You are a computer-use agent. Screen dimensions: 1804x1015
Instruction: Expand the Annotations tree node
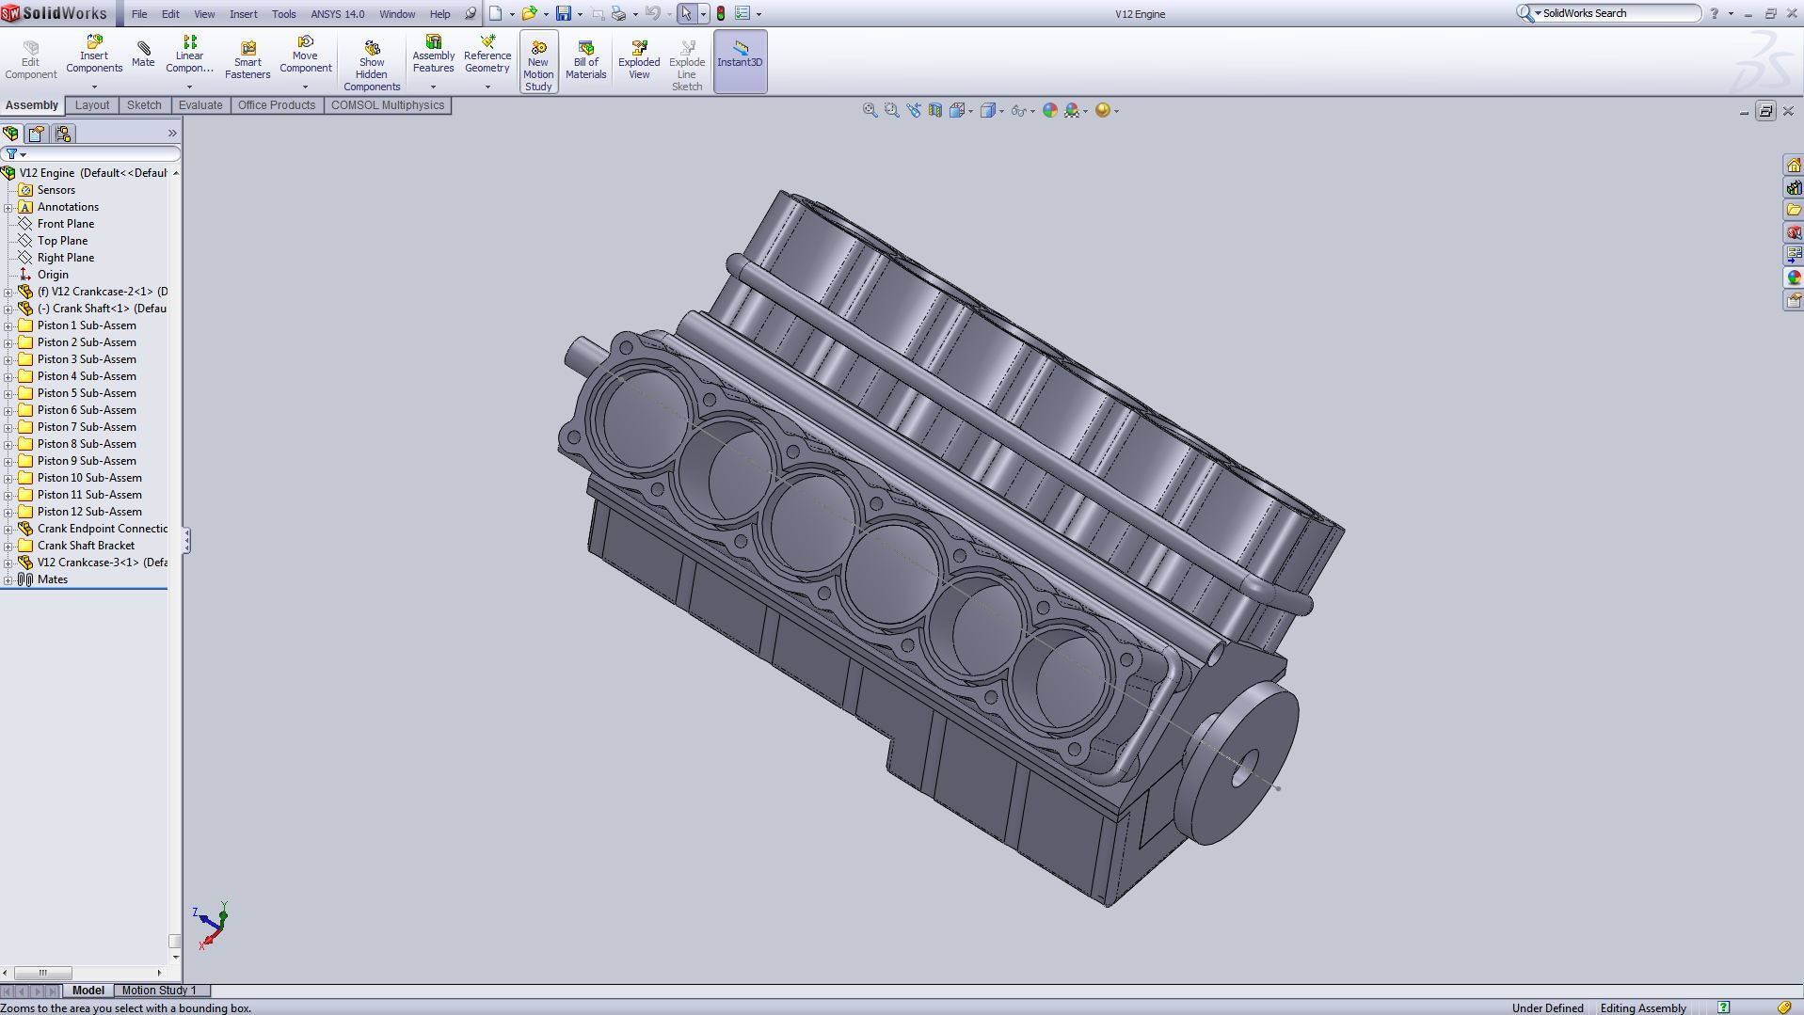coord(8,207)
